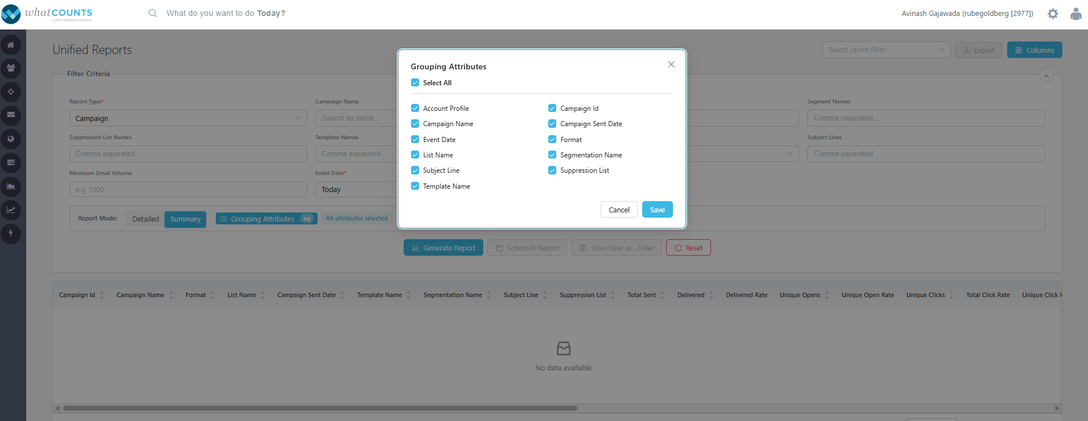Open the Home sidebar icon
This screenshot has height=421, width=1088.
pyautogui.click(x=11, y=45)
